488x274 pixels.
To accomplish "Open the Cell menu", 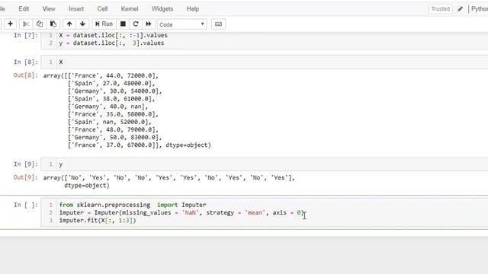I will coord(102,8).
